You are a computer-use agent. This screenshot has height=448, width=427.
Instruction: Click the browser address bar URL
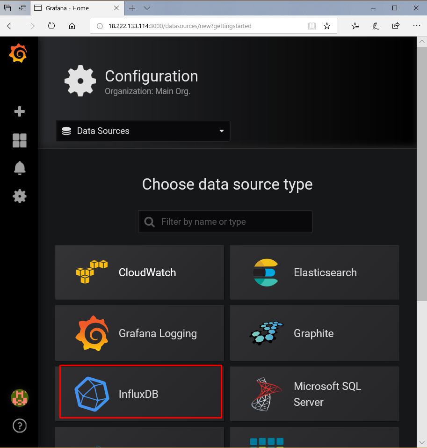[x=180, y=26]
